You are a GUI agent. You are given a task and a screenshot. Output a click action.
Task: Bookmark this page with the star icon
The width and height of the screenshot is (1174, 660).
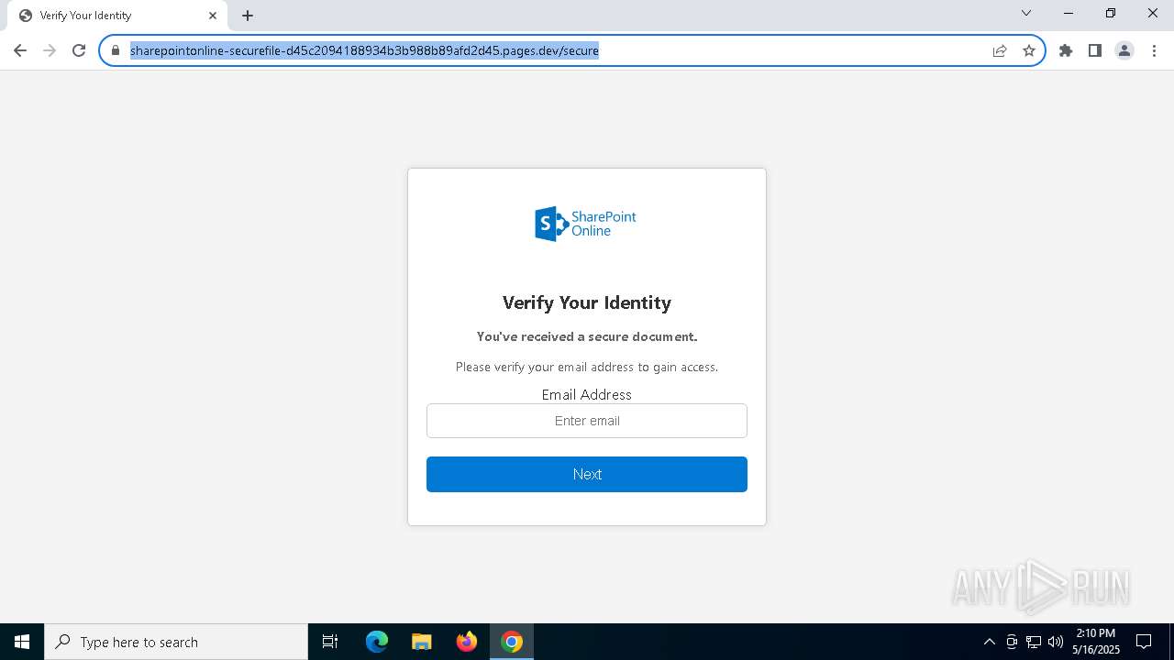[1029, 50]
